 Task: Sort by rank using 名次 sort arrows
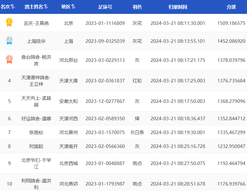(13, 7)
